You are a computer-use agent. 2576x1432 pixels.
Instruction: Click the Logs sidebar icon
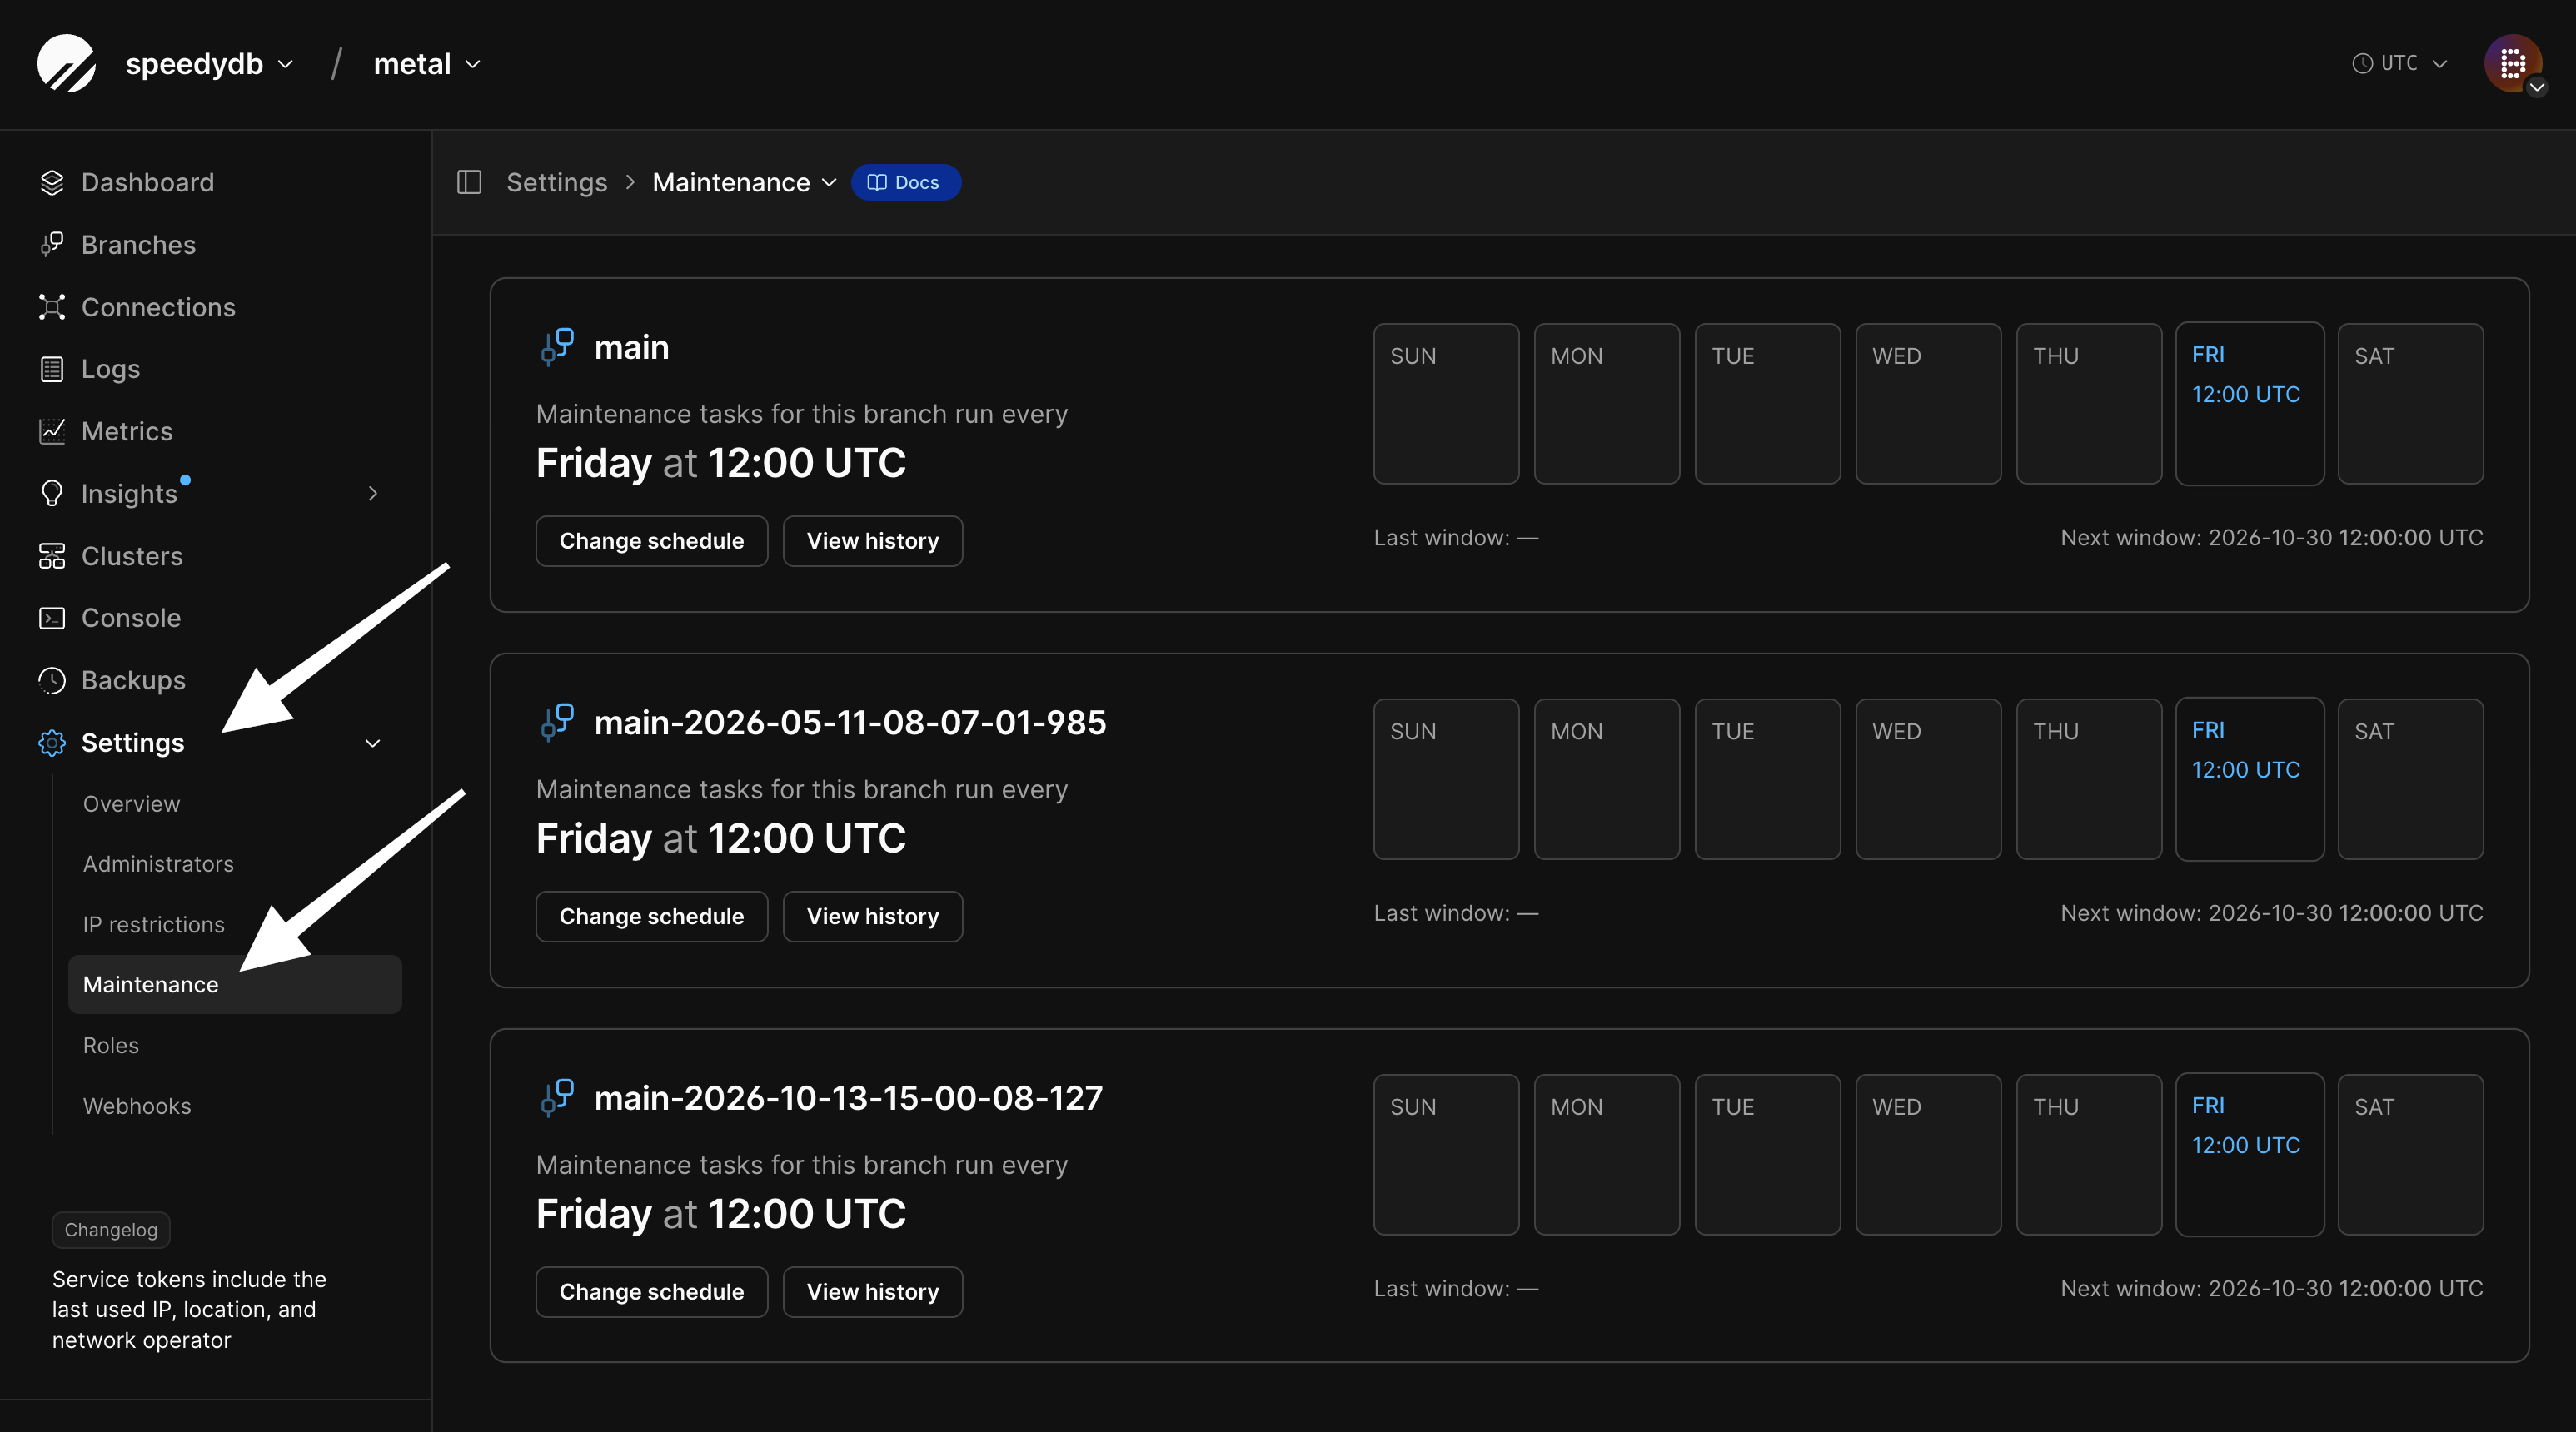(52, 369)
